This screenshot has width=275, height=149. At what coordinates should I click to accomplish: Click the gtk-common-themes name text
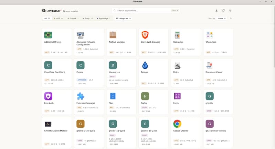tap(215, 131)
